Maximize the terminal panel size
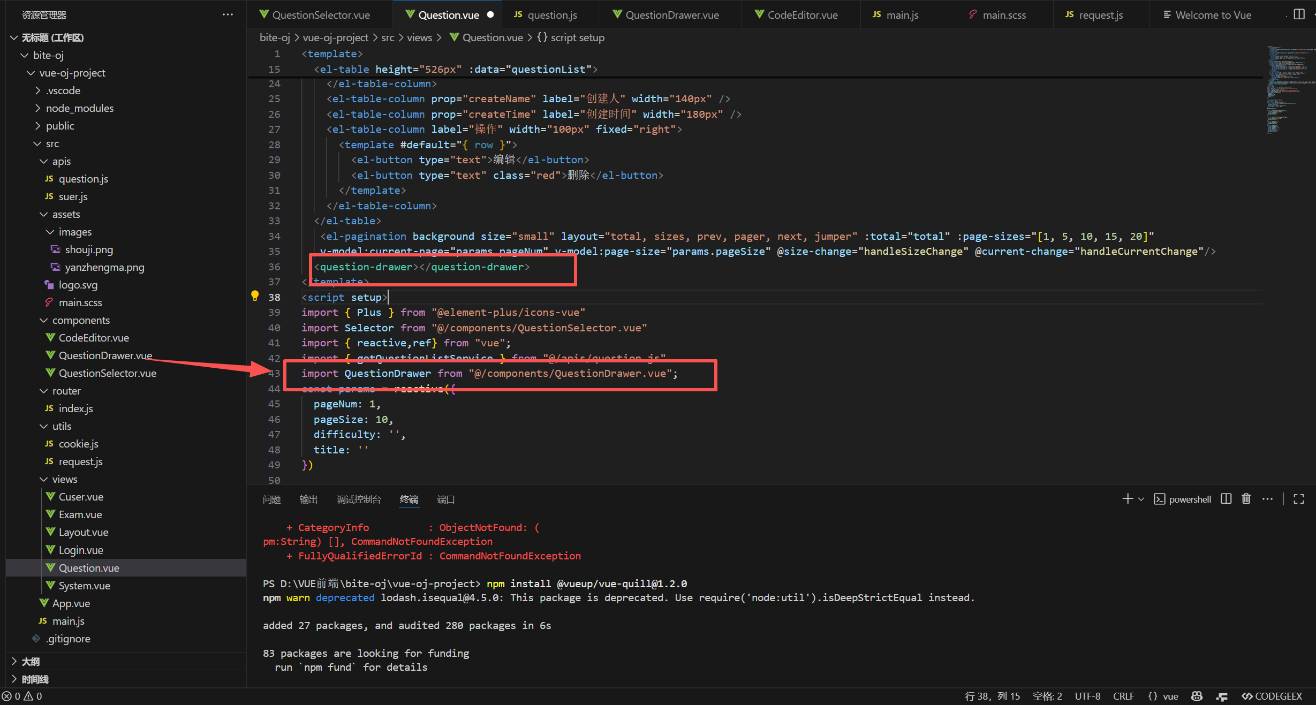The image size is (1316, 705). [x=1299, y=499]
